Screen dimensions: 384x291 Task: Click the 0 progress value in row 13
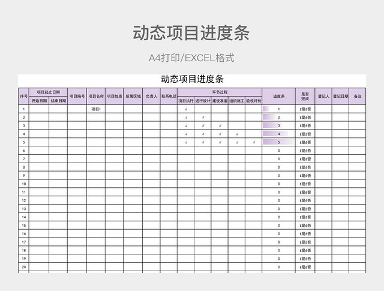point(278,209)
